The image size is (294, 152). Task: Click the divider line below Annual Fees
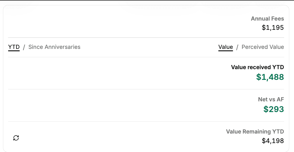[x=146, y=38]
